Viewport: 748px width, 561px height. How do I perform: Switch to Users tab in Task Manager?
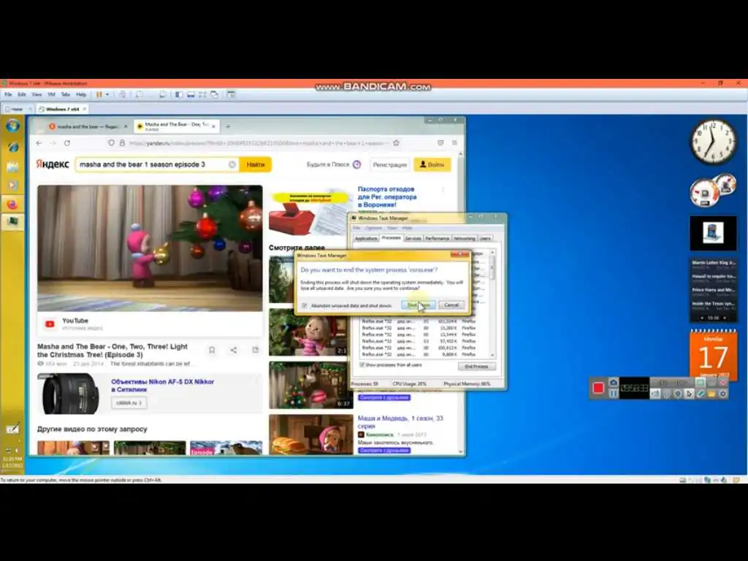tap(485, 238)
